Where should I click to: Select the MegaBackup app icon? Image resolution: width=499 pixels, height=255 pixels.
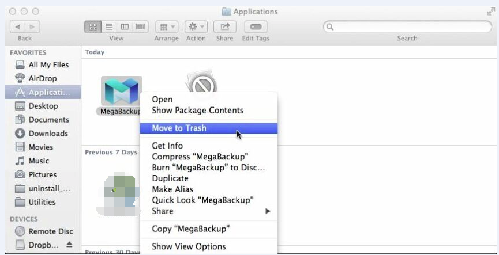(x=121, y=91)
